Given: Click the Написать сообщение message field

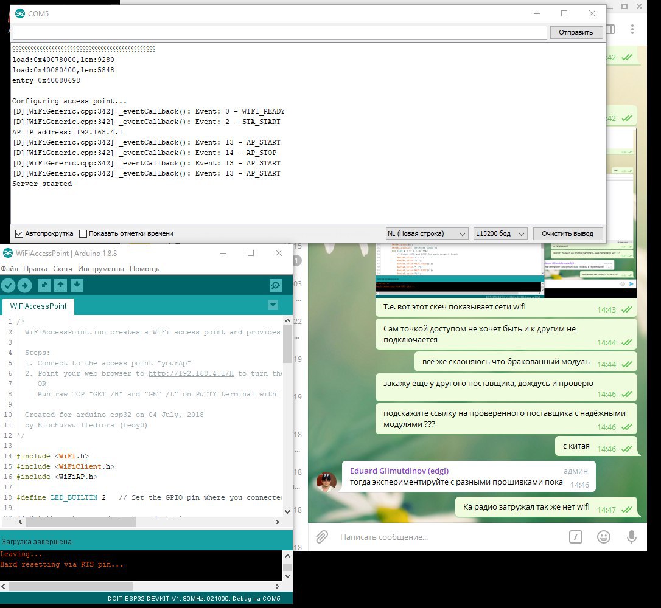Looking at the screenshot, I should pos(451,537).
